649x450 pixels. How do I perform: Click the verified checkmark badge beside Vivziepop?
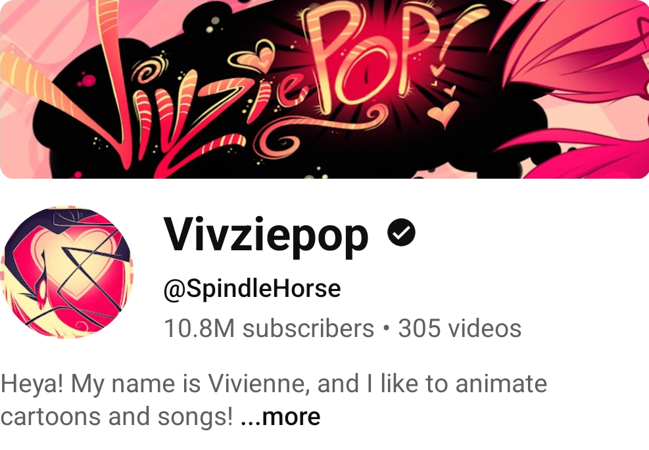(x=401, y=233)
